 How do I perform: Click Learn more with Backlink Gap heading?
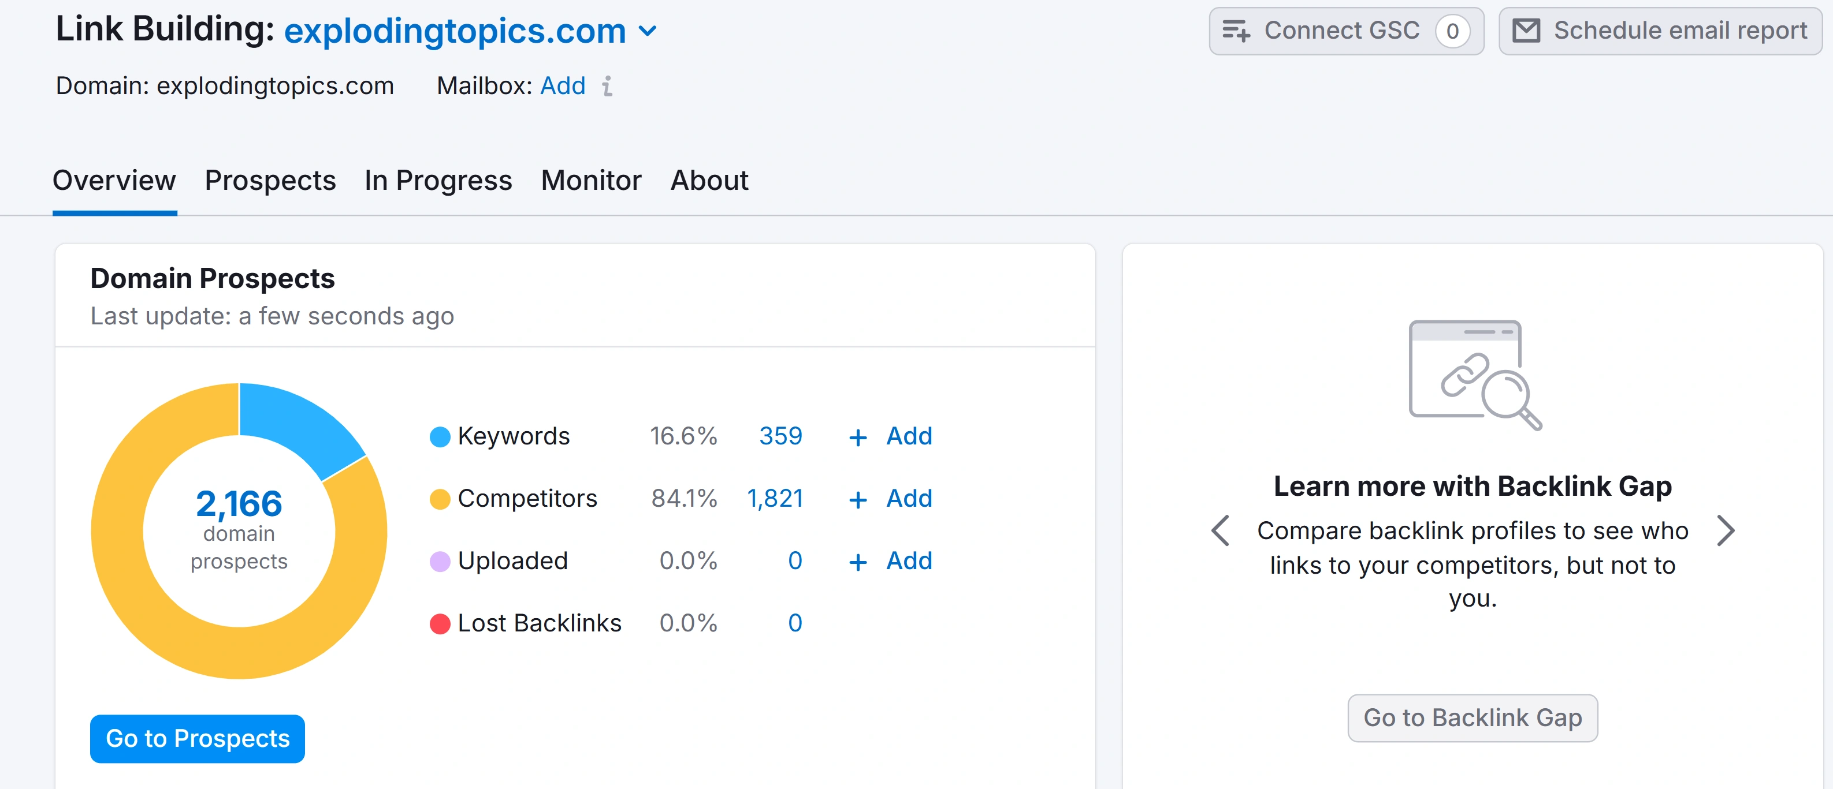(x=1473, y=486)
